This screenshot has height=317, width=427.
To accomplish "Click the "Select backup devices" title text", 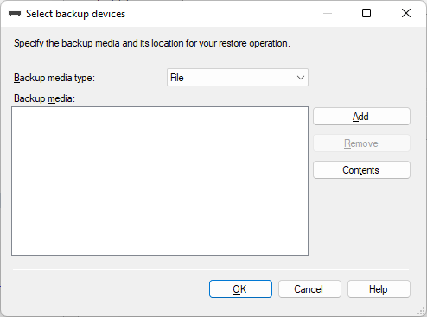I will pos(75,14).
